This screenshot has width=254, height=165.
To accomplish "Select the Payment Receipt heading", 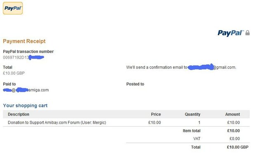I will coord(24,41).
